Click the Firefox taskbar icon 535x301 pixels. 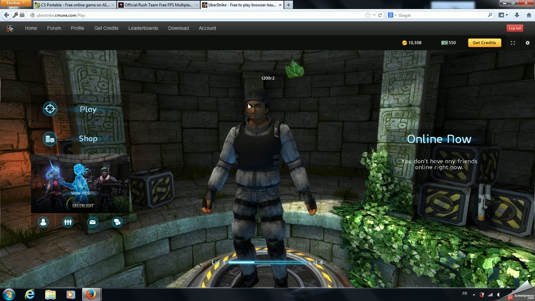coord(91,295)
